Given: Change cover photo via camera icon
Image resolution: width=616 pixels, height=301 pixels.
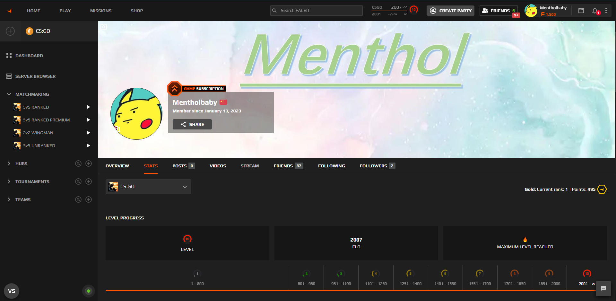Looking at the screenshot, I should click(104, 27).
